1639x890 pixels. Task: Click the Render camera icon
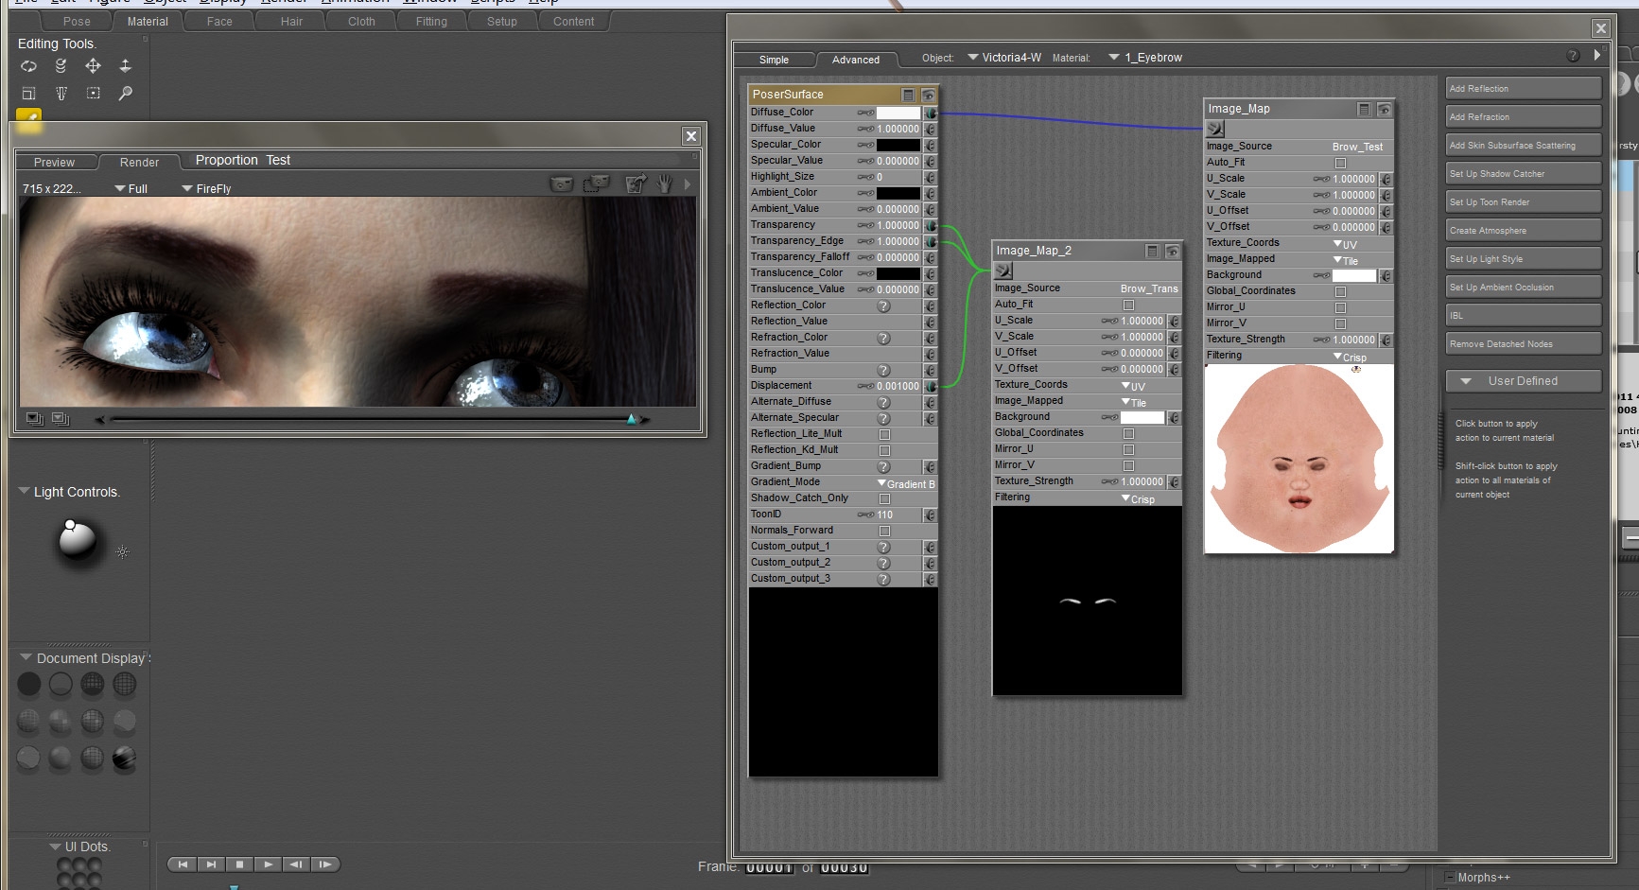562,183
